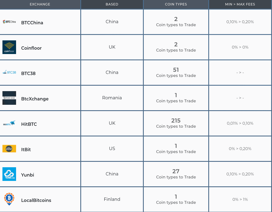272x212 pixels.
Task: Open the Coinfloor logo thumbnail
Action: [x=9, y=47]
